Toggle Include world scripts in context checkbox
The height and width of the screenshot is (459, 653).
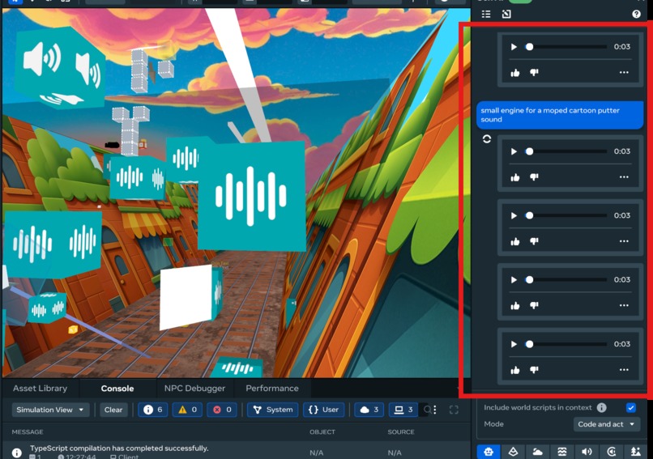click(631, 408)
